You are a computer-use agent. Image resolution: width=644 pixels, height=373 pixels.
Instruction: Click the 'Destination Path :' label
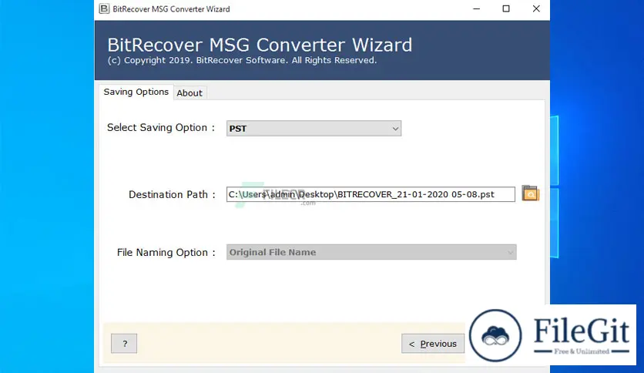(172, 194)
